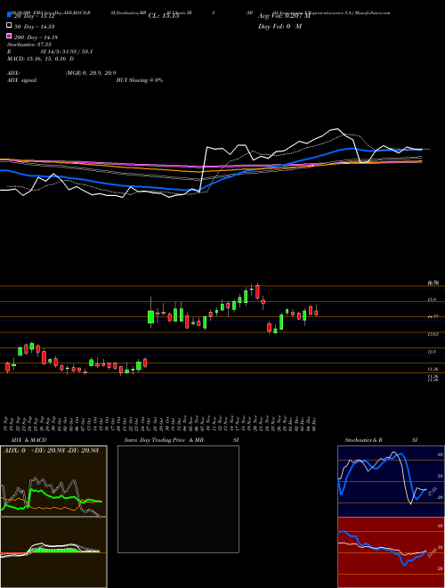Click the tall green gap-up candlestick

151,316
